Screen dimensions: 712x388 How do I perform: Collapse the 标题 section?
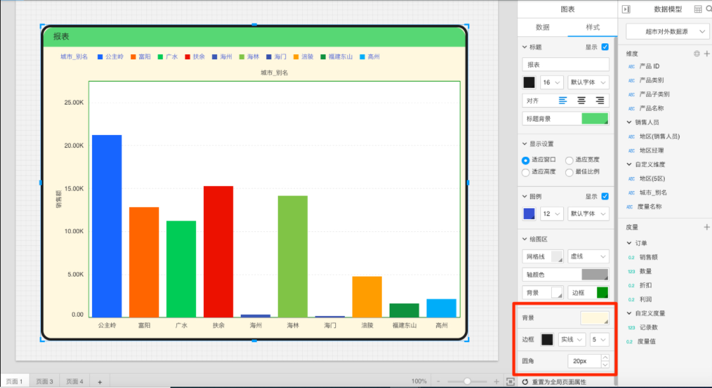click(524, 47)
